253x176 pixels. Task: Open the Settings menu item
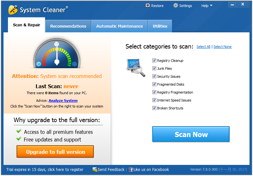[182, 6]
